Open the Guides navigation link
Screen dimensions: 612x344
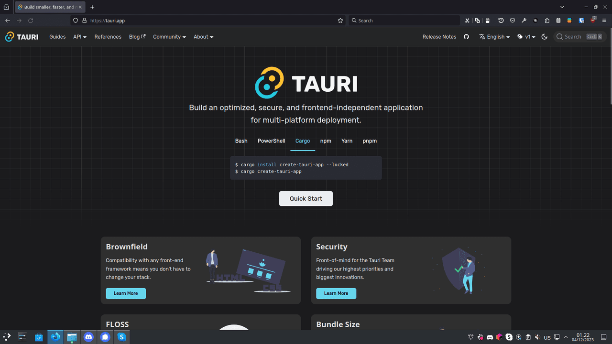[x=57, y=37]
